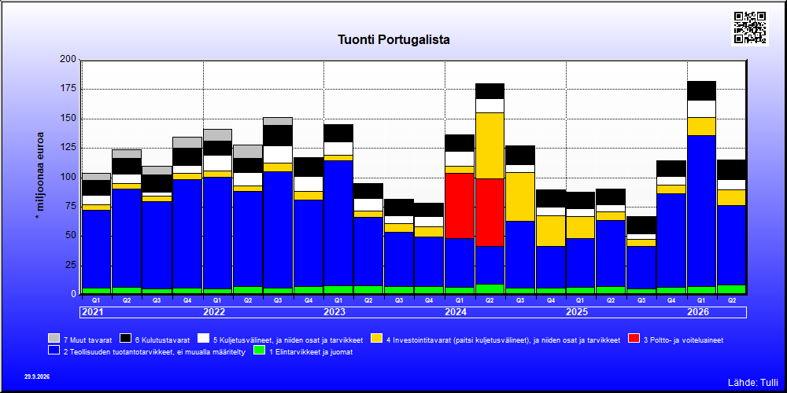Click the blue segment of the 2023 Q1 bar
This screenshot has width=787, height=393.
pos(338,223)
